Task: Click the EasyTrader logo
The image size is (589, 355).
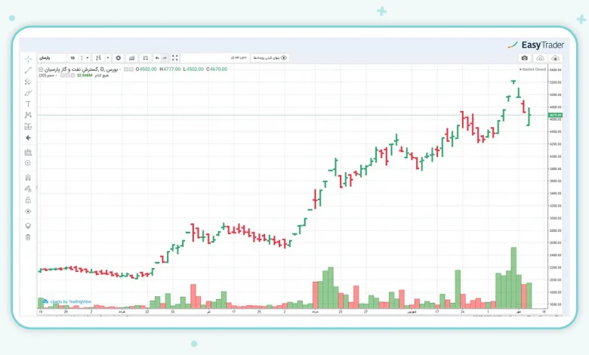Action: tap(536, 45)
